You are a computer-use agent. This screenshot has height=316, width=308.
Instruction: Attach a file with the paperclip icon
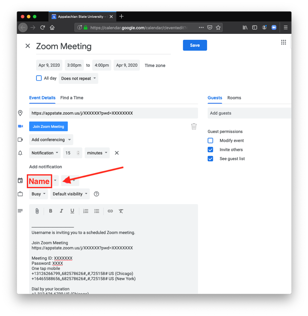click(37, 211)
